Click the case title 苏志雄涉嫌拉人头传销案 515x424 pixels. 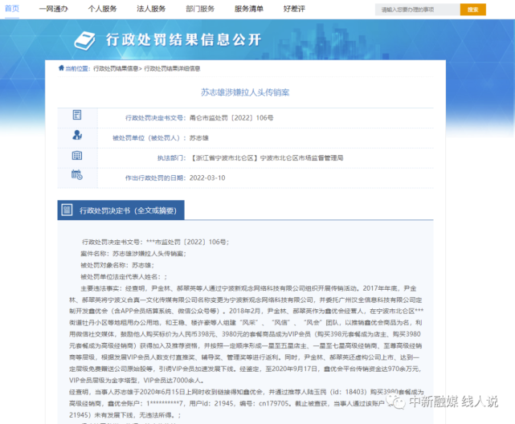(245, 92)
